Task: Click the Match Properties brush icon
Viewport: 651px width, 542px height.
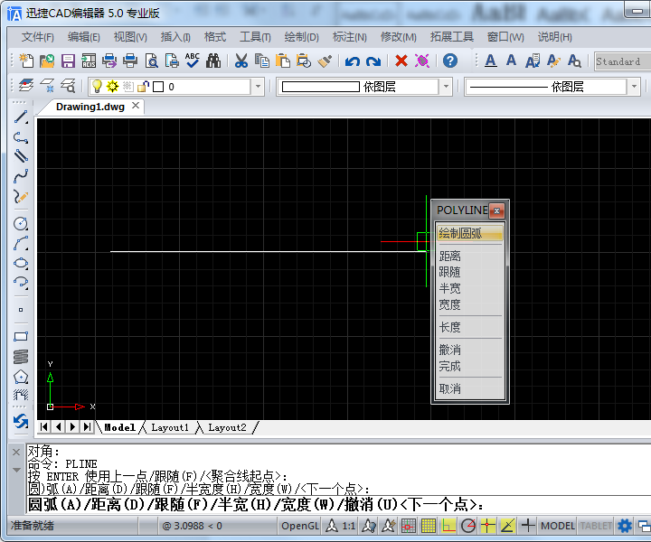Action: click(325, 61)
